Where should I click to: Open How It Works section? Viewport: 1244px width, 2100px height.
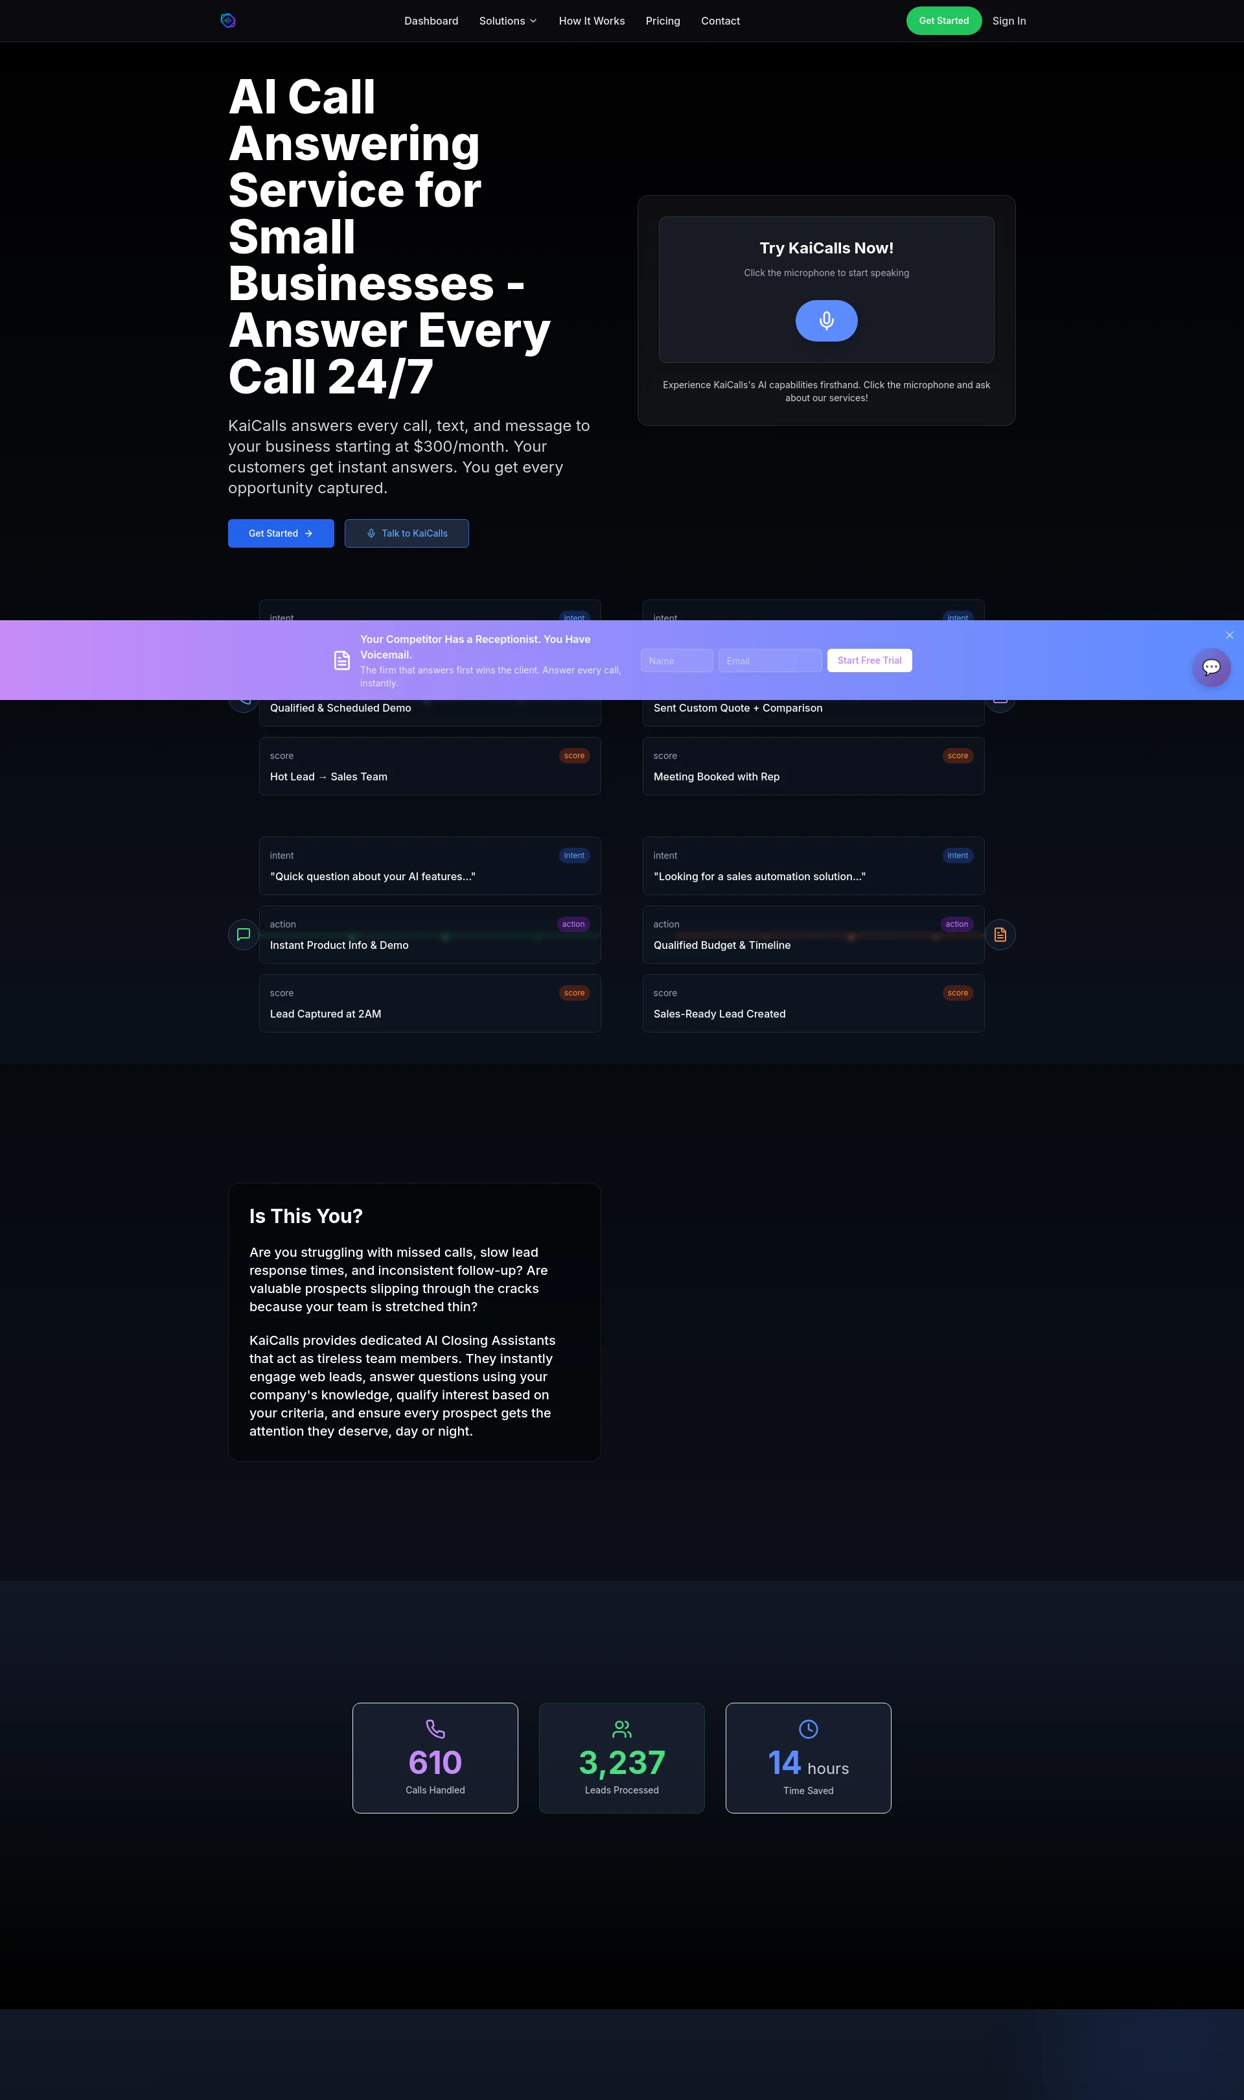(x=591, y=21)
